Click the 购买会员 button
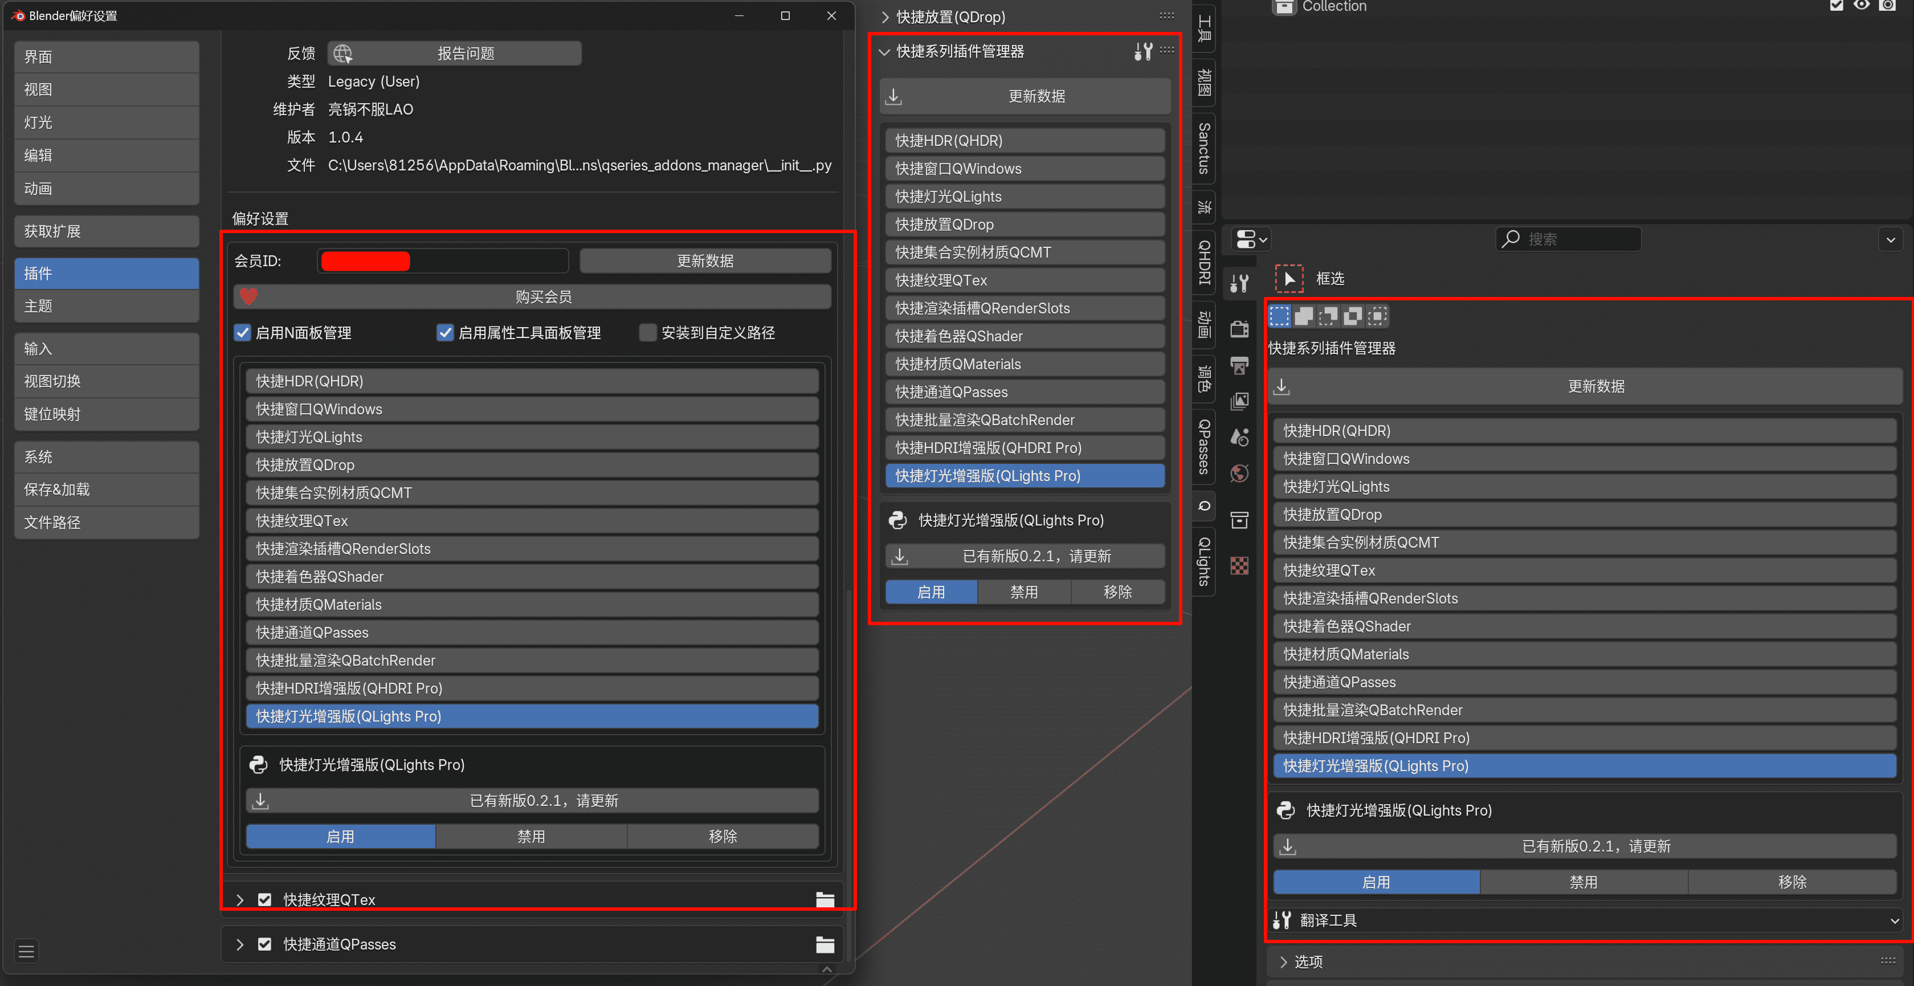Image resolution: width=1914 pixels, height=986 pixels. pos(532,296)
